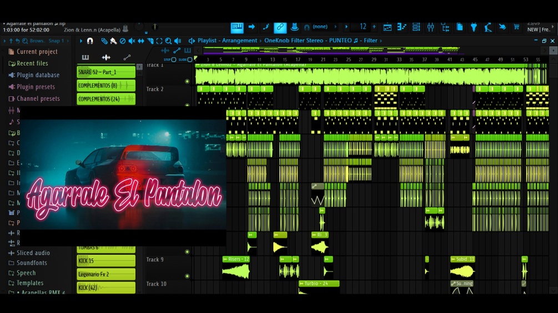Image resolution: width=558 pixels, height=313 pixels.
Task: Click the pattern number 12 field
Action: click(361, 27)
